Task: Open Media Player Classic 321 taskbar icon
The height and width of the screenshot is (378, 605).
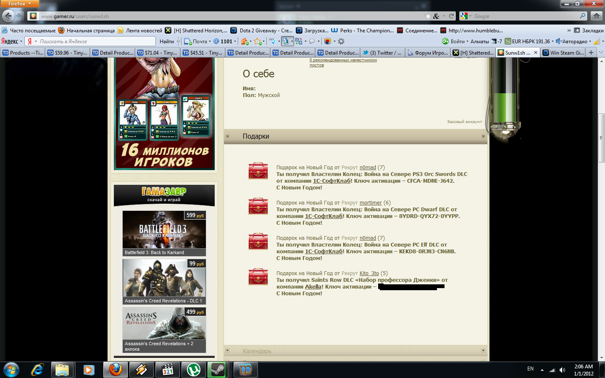Action: pos(167,370)
